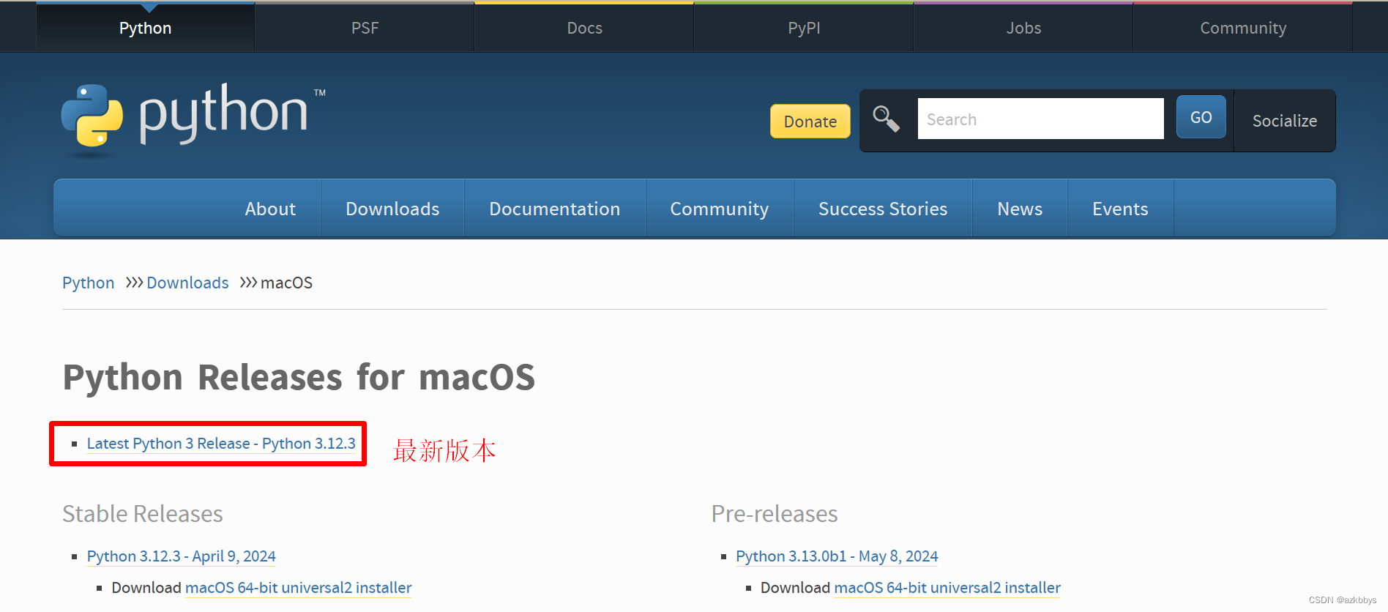Switch to the Docs top tab
Image resolution: width=1388 pixels, height=612 pixels.
pyautogui.click(x=584, y=28)
